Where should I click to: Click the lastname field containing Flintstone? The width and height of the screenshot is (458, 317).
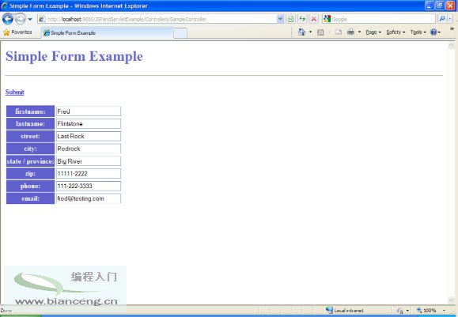pyautogui.click(x=89, y=124)
